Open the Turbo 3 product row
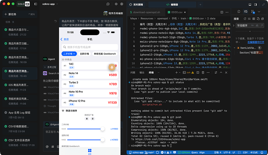The width and height of the screenshot is (268, 155). coord(90,84)
